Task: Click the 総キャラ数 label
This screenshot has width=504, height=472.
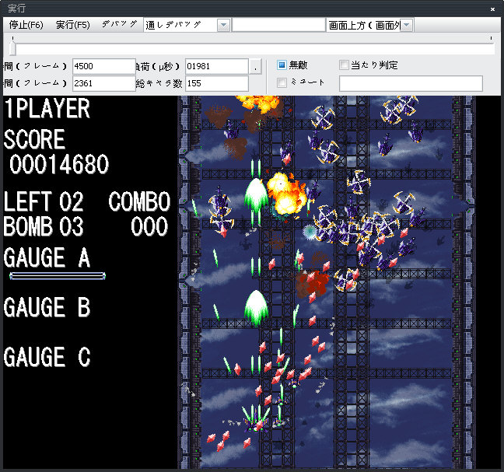Action: (159, 83)
